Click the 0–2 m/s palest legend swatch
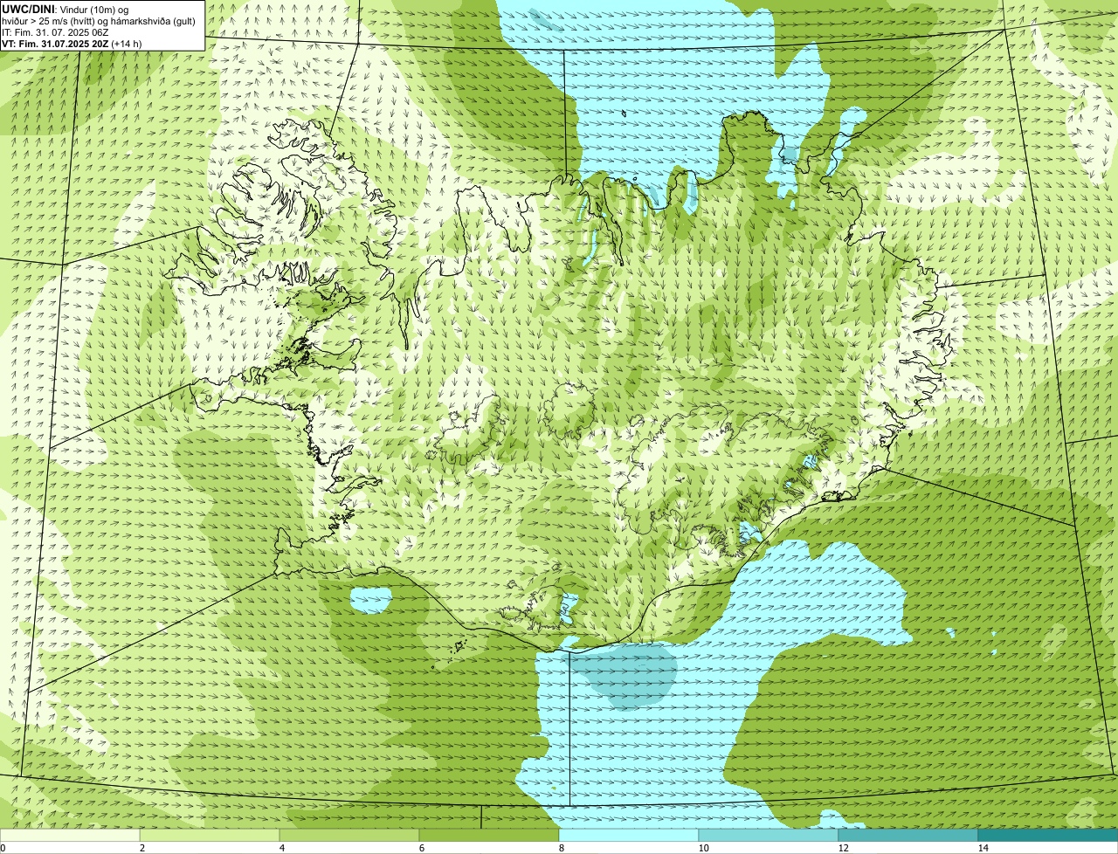 (70, 835)
